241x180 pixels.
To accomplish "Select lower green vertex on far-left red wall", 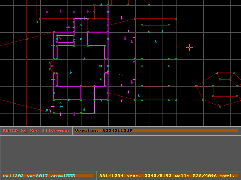I will (26, 106).
